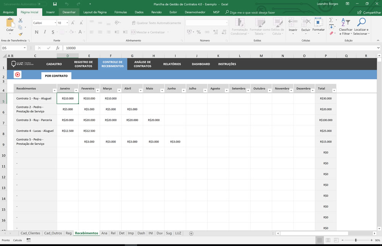
Task: Apply bold with the N button
Action: (x=37, y=32)
